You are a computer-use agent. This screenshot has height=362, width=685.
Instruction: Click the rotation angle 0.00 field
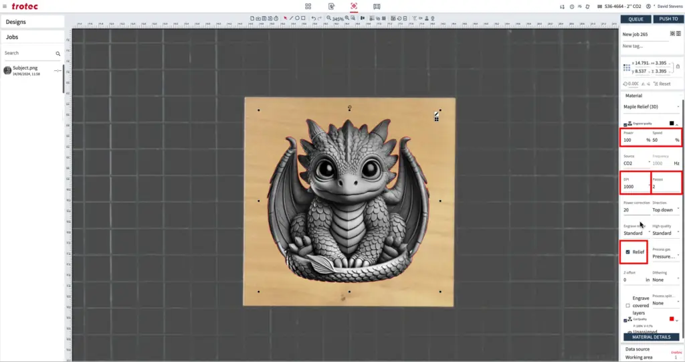tap(631, 84)
